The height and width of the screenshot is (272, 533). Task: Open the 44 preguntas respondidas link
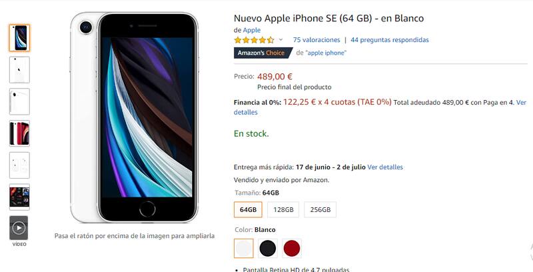tap(390, 40)
